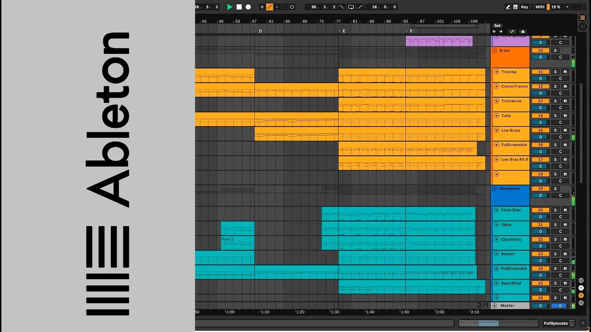Toggle Draw Mode pencil icon
This screenshot has height=332, width=591.
508,7
